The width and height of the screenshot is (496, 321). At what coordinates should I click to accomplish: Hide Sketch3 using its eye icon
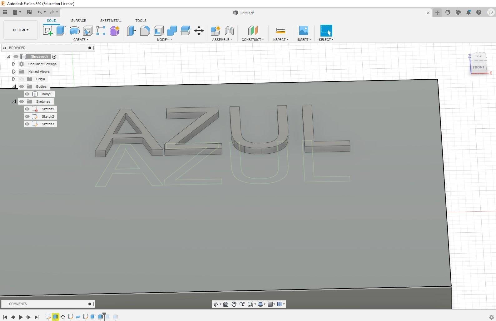[27, 124]
